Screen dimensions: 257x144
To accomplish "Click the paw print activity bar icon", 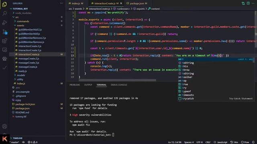I will pos(4,59).
